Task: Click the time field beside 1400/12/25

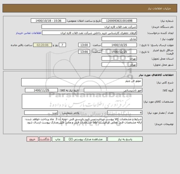Action: (x=84, y=52)
